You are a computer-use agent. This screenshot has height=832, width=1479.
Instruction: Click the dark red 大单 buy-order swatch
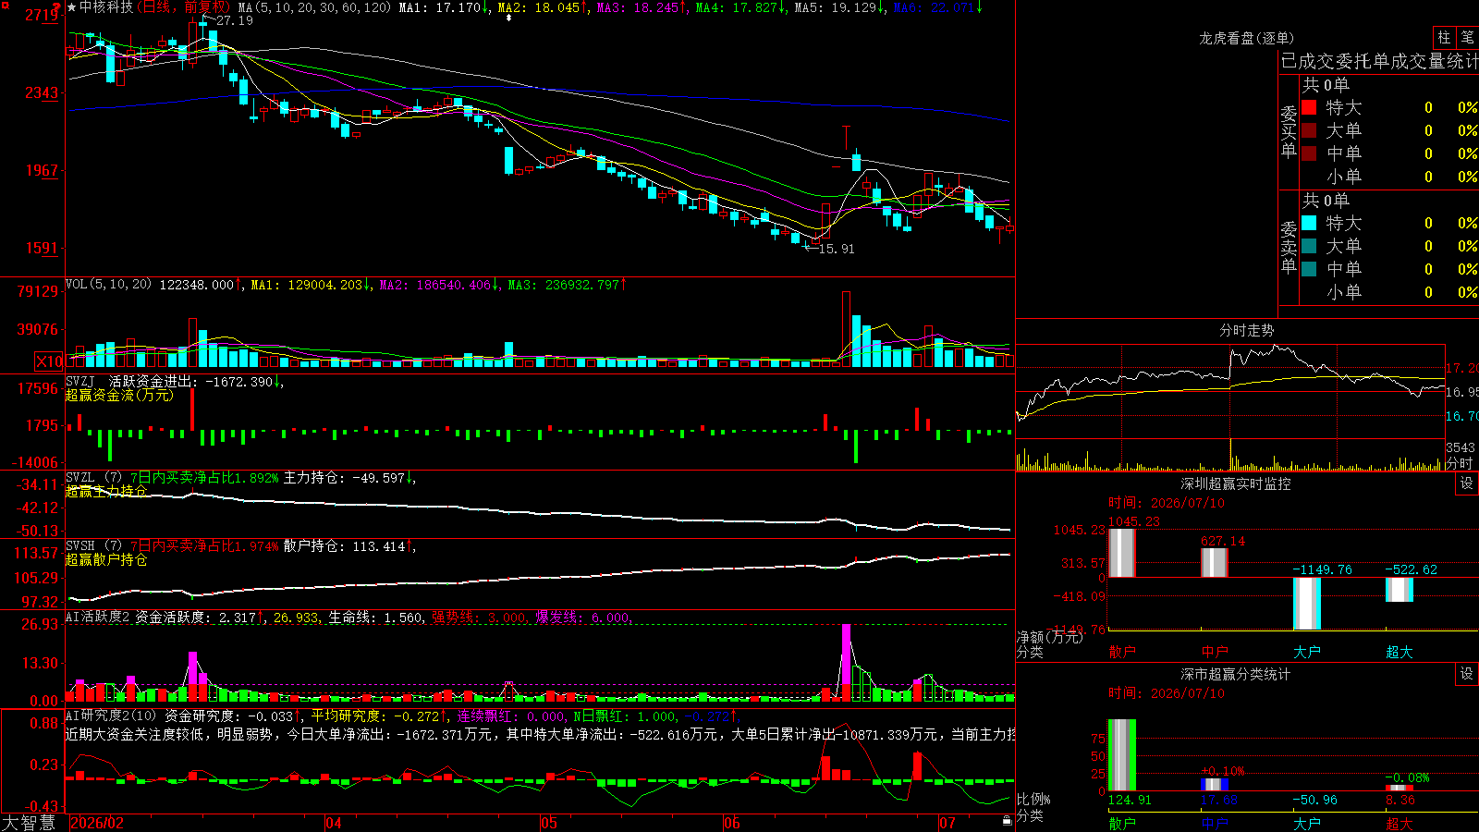(1309, 130)
